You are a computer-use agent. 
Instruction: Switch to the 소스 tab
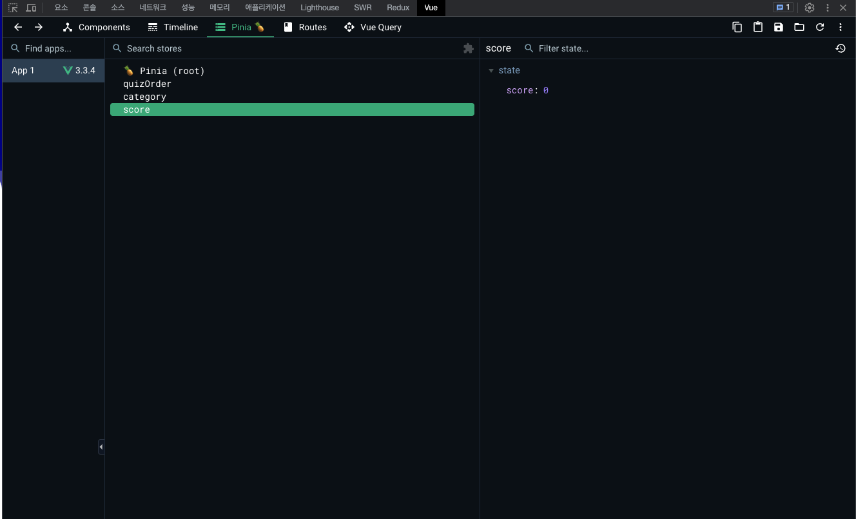click(118, 8)
